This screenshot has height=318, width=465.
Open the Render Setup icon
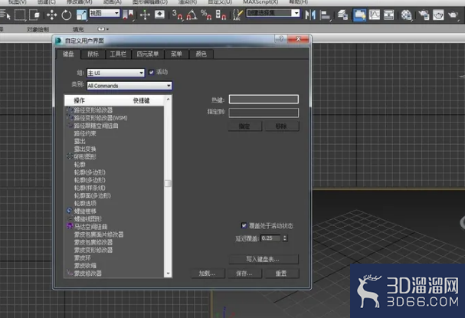tap(424, 15)
